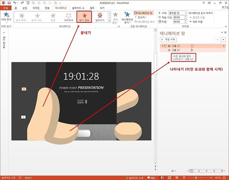
Task: Fit slide to current window icon
Action: click(x=224, y=178)
